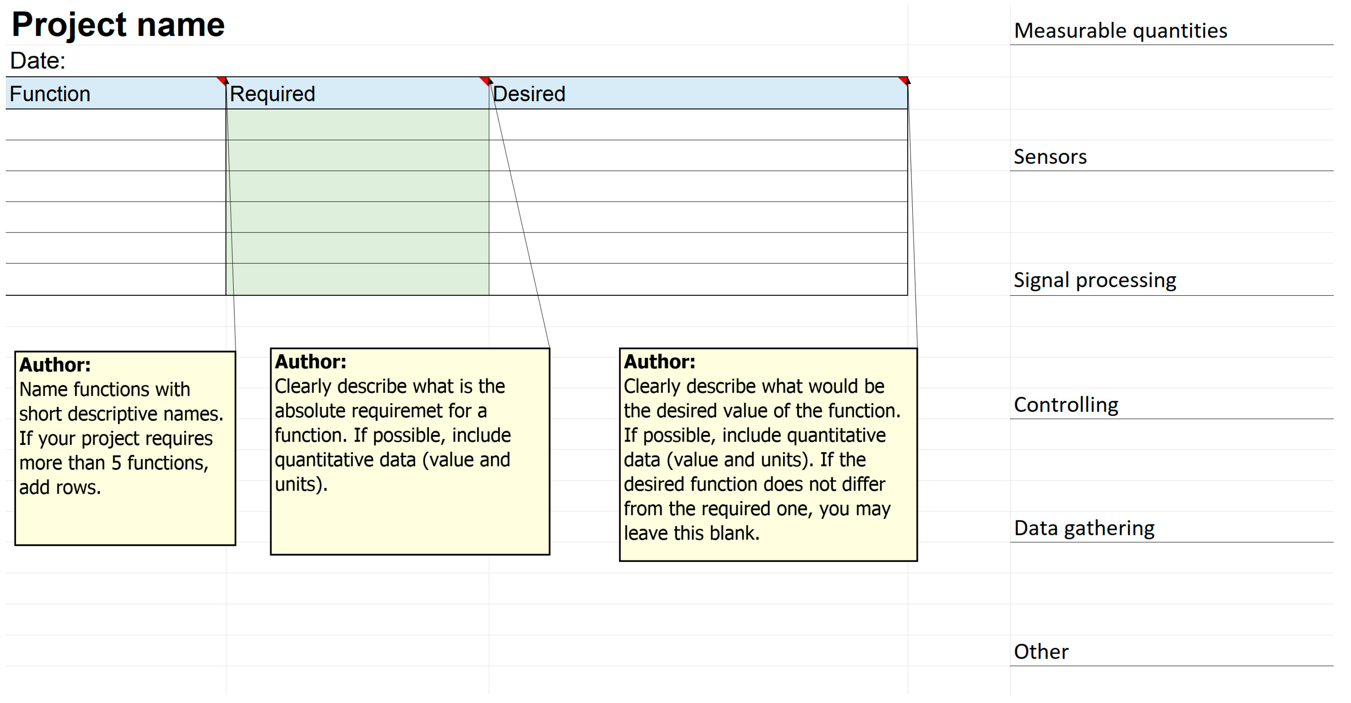This screenshot has height=703, width=1351.
Task: Select the Other section heading
Action: (x=1042, y=652)
